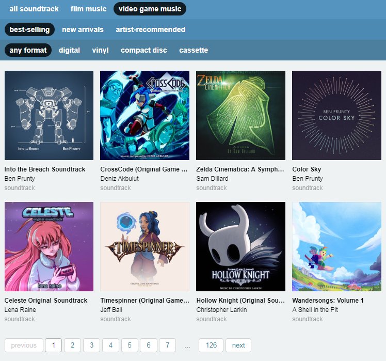Click the Wandersongs: Volume 1 title
Viewport: 386px width, 361px height.
[328, 301]
